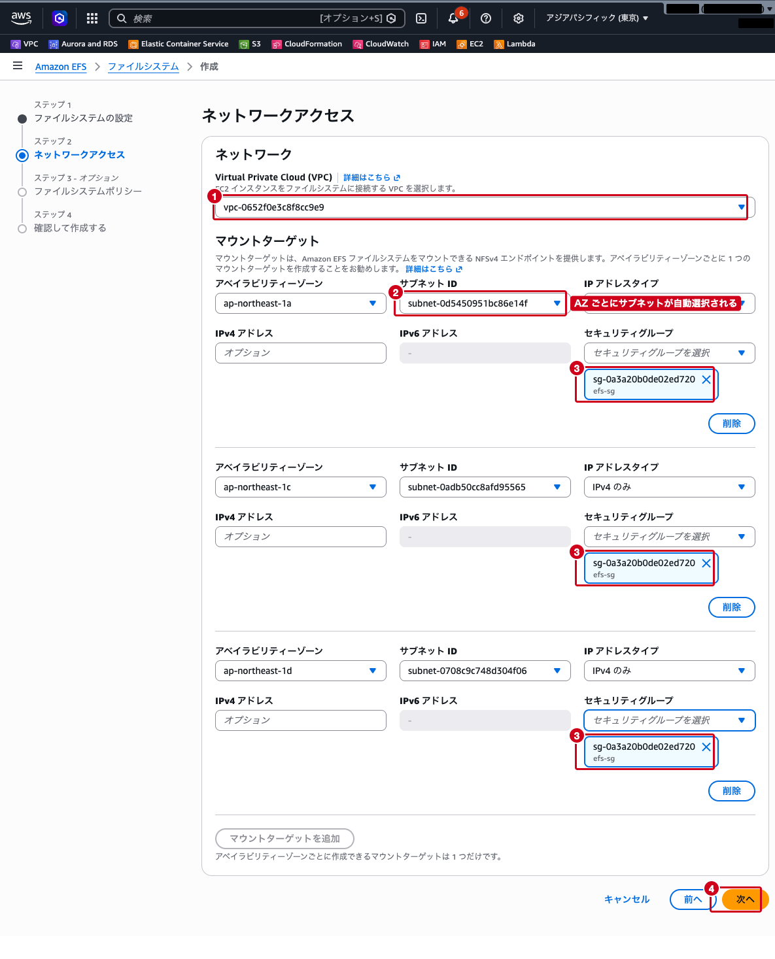Open Aurora and RDS shortcut
The height and width of the screenshot is (959, 775).
[84, 44]
